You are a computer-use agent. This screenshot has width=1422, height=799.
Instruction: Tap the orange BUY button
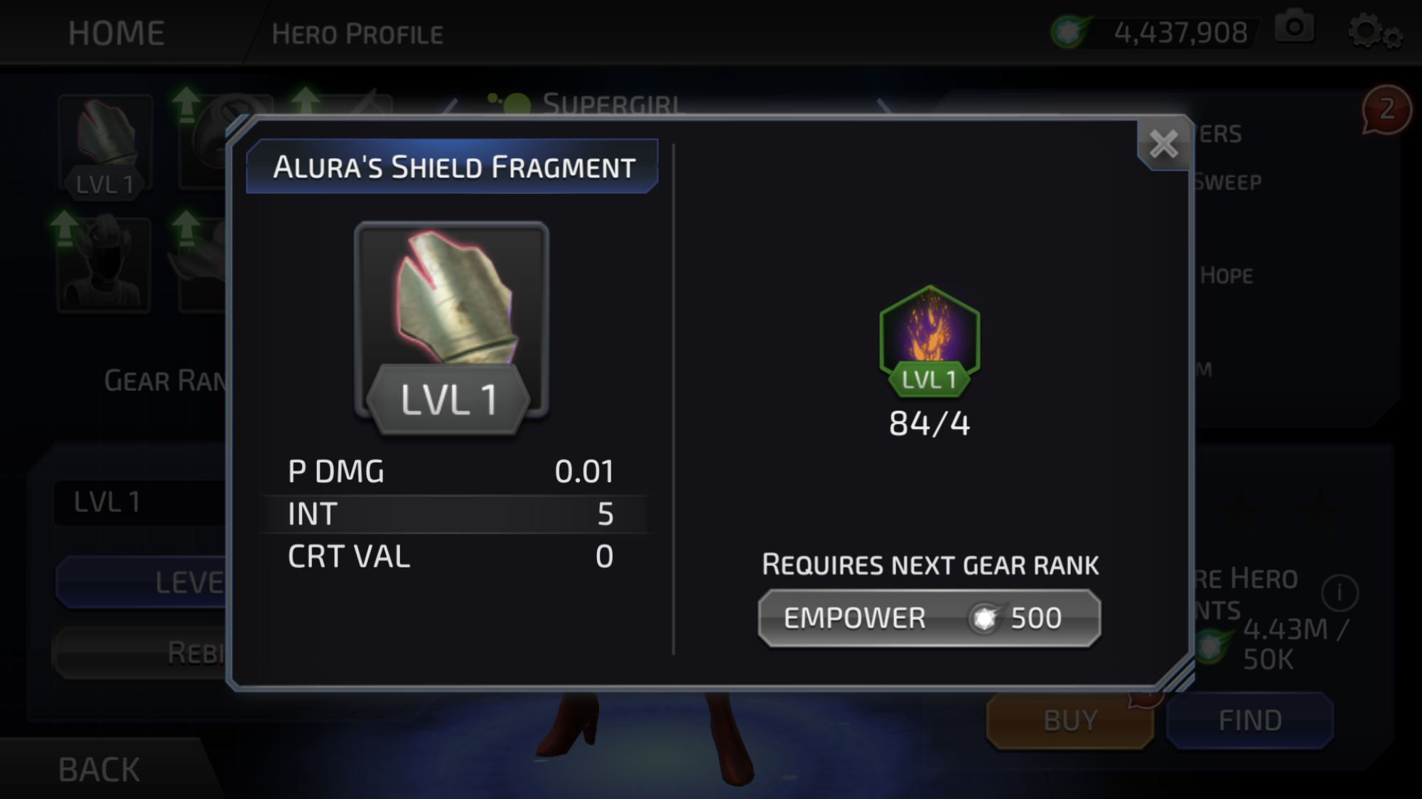[1070, 720]
